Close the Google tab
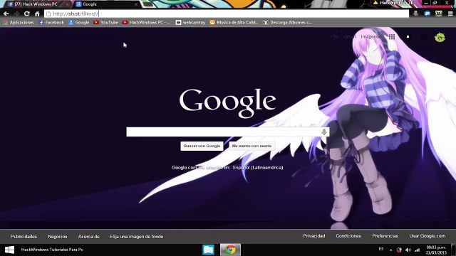 [136, 4]
